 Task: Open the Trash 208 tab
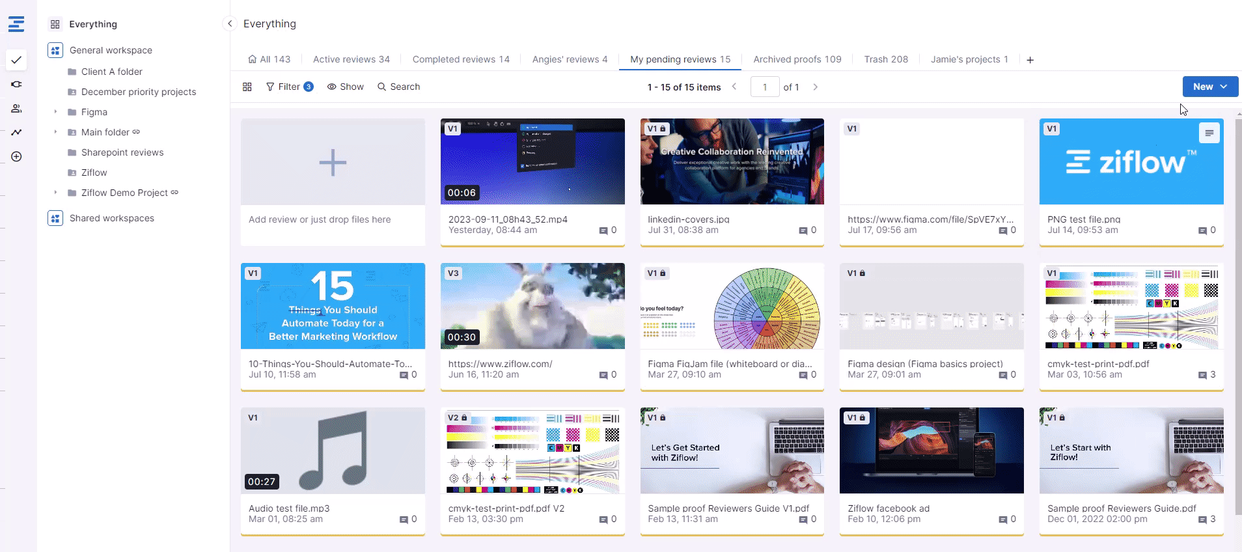886,59
